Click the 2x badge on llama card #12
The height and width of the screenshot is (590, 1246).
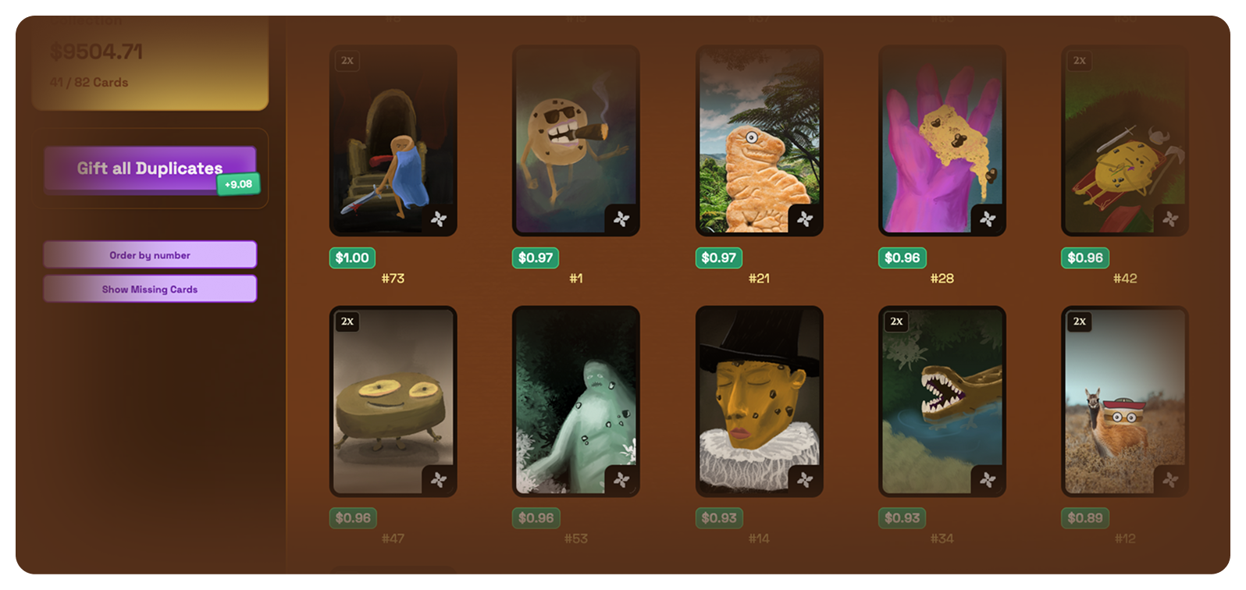(1080, 322)
